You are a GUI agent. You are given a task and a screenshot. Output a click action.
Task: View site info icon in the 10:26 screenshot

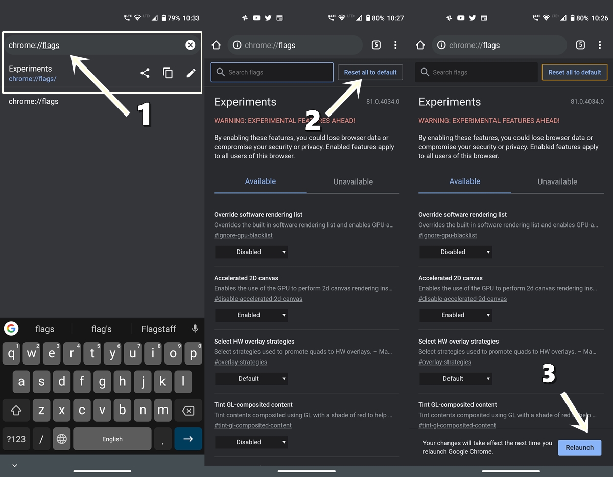[x=441, y=45]
